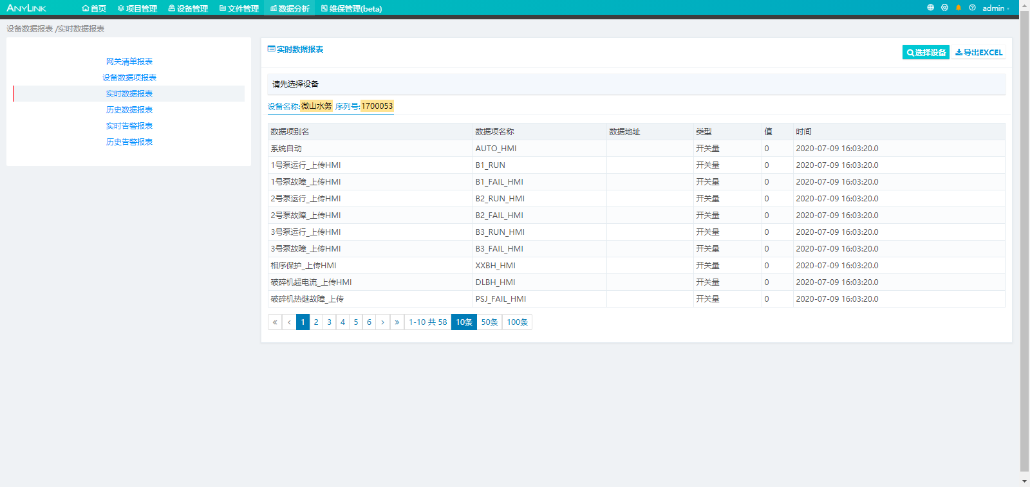Viewport: 1030px width, 487px height.
Task: Open the help question mark icon
Action: [x=972, y=8]
